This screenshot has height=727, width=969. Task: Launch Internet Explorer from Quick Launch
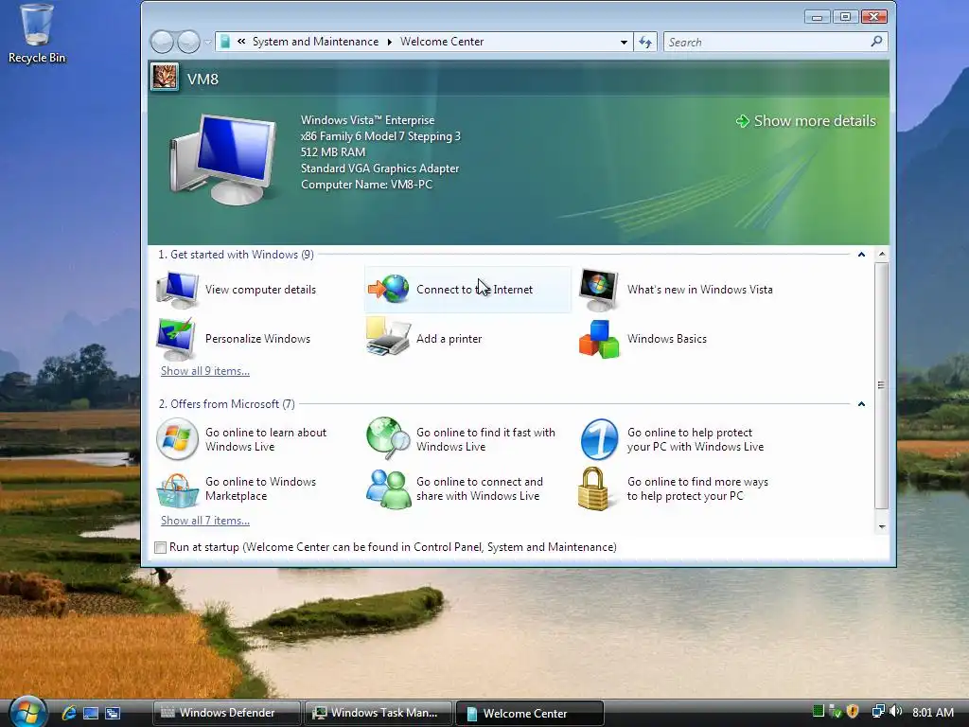pyautogui.click(x=69, y=713)
